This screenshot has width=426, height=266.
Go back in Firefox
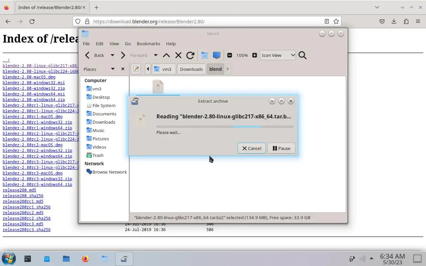click(8, 21)
